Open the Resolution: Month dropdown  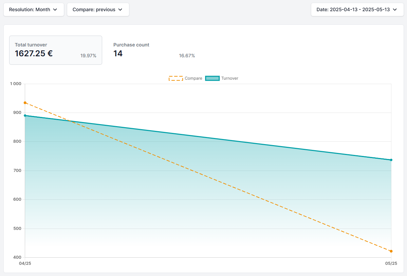tap(34, 9)
